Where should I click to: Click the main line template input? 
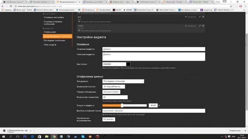click(154, 111)
